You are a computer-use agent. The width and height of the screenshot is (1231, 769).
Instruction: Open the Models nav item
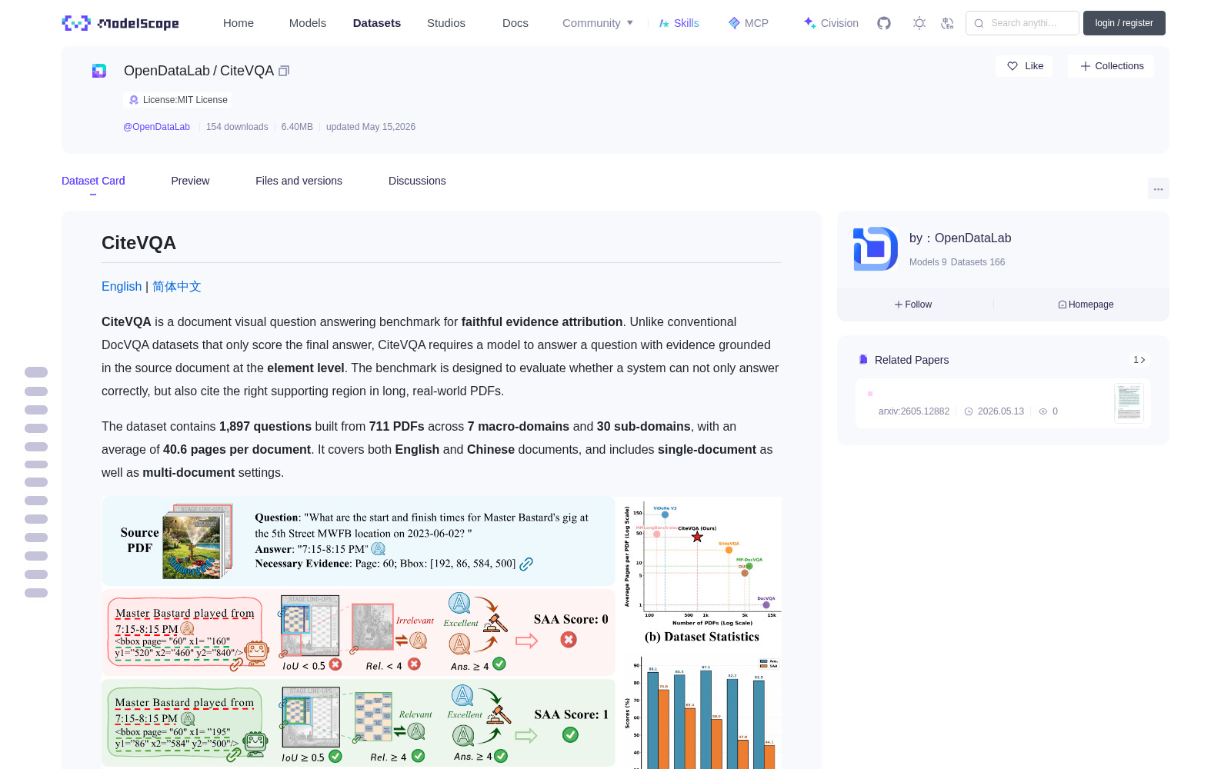click(x=308, y=23)
